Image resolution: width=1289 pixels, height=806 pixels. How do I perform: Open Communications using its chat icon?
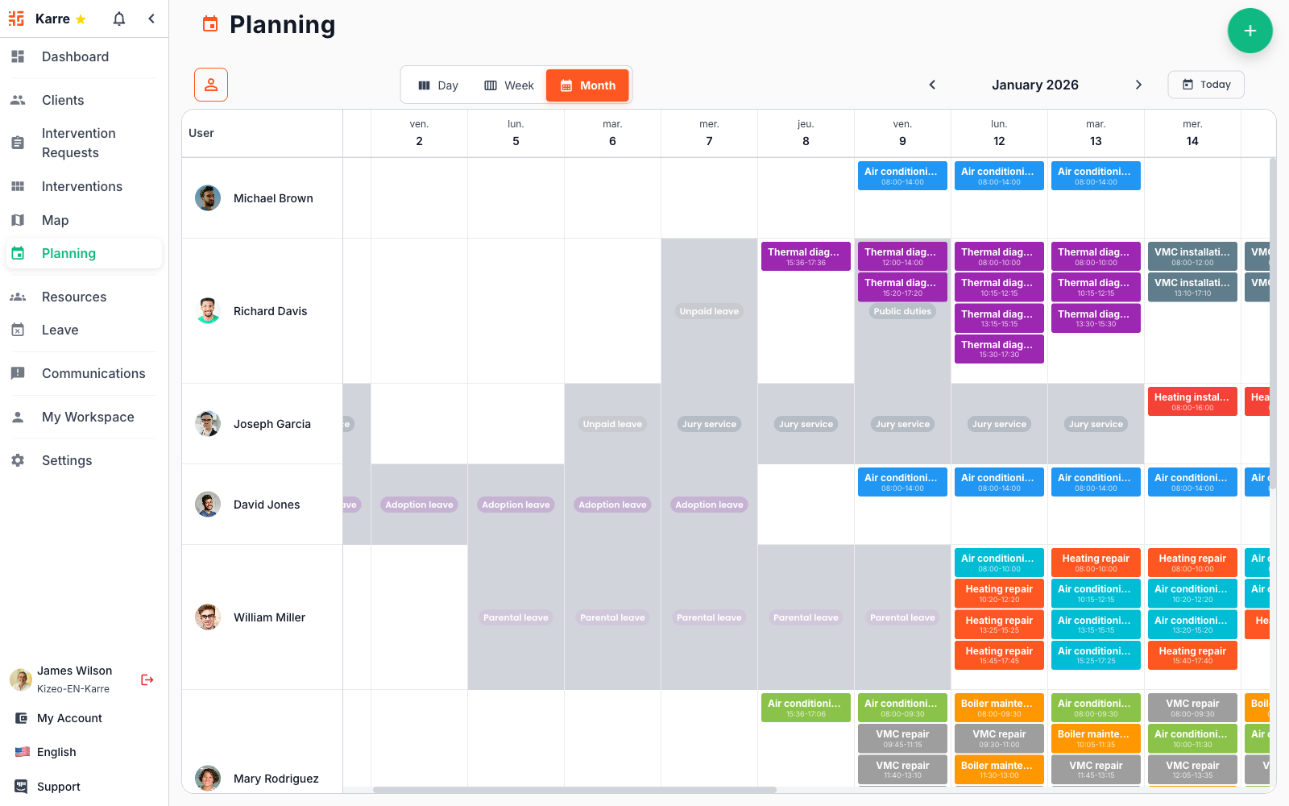click(x=18, y=372)
